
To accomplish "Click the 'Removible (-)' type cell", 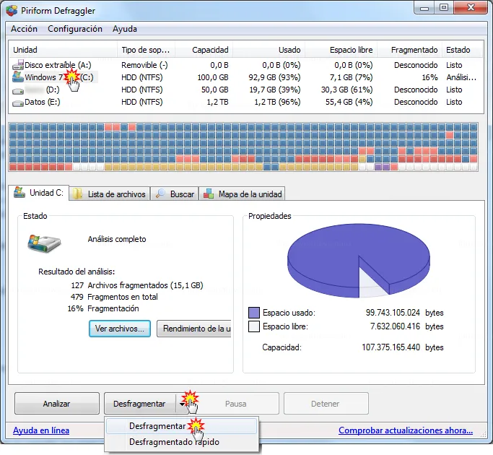I will pos(144,65).
